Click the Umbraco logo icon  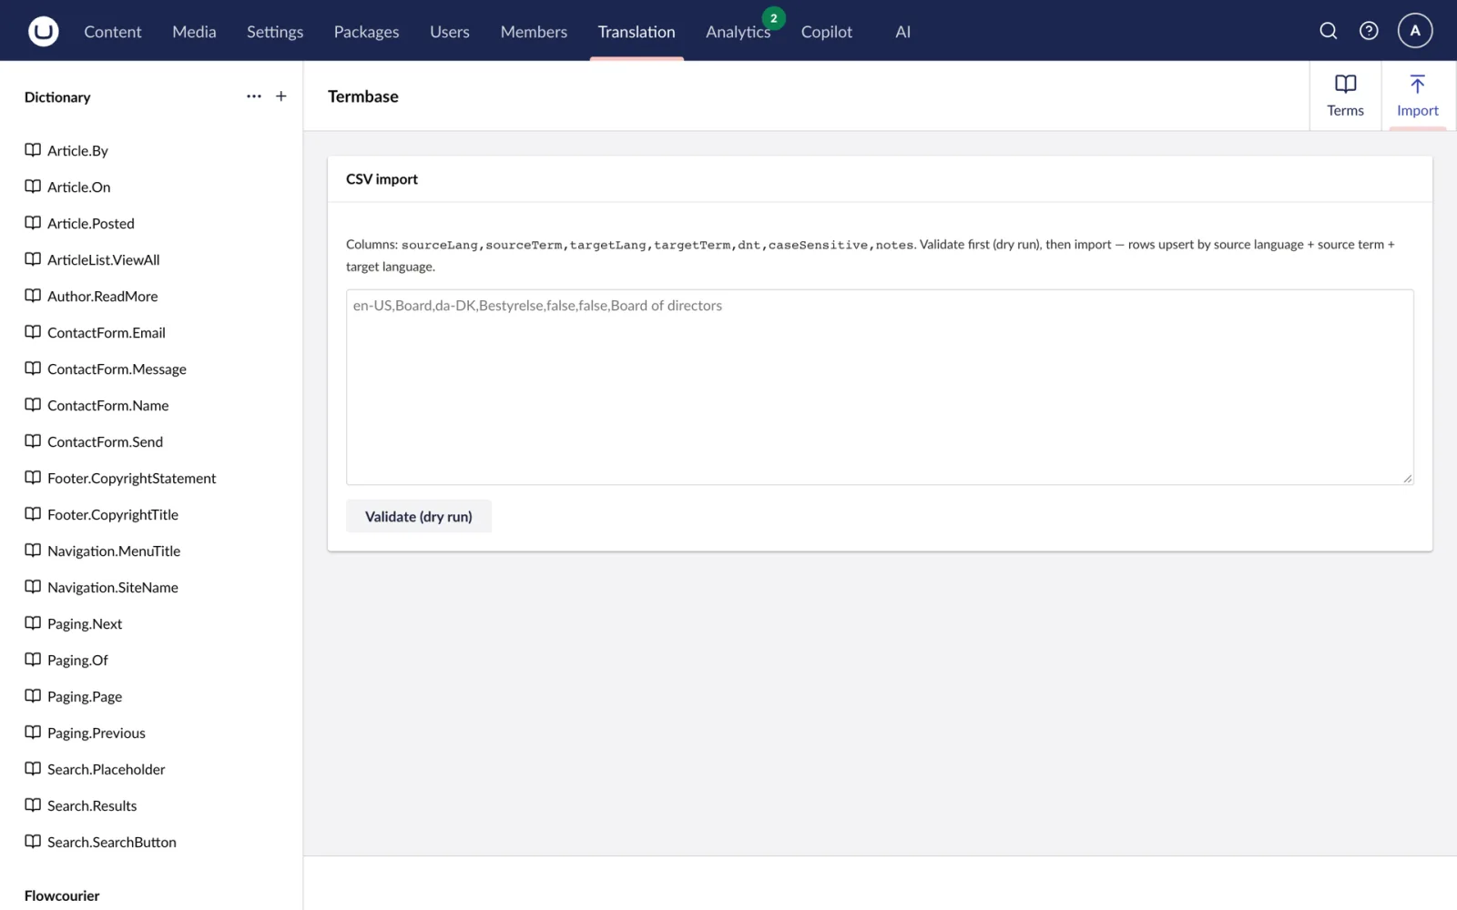[x=43, y=31]
